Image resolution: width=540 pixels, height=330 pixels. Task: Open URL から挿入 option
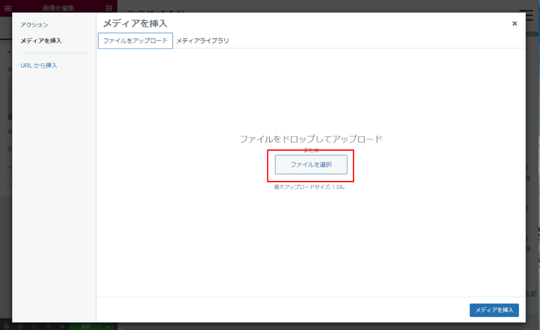[x=38, y=65]
